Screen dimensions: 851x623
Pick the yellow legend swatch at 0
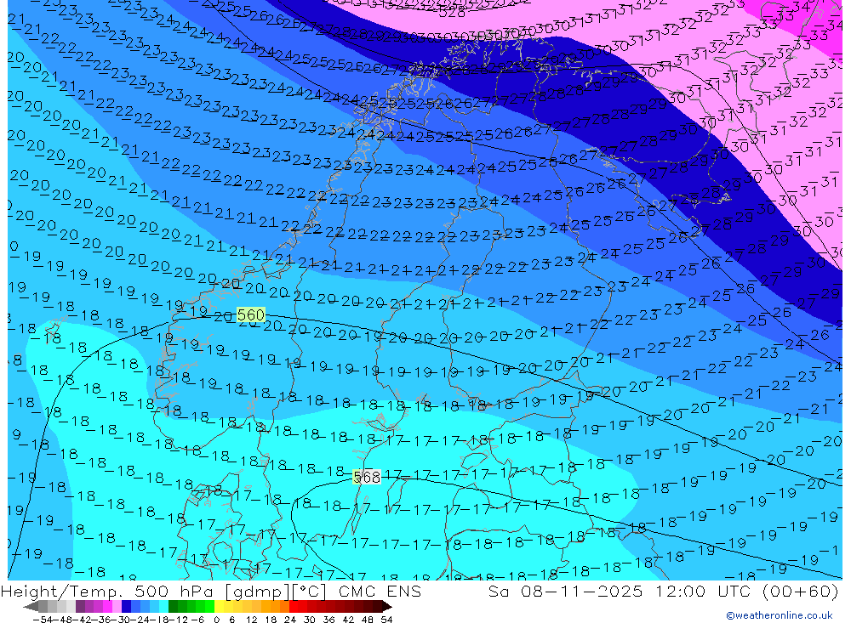(219, 606)
